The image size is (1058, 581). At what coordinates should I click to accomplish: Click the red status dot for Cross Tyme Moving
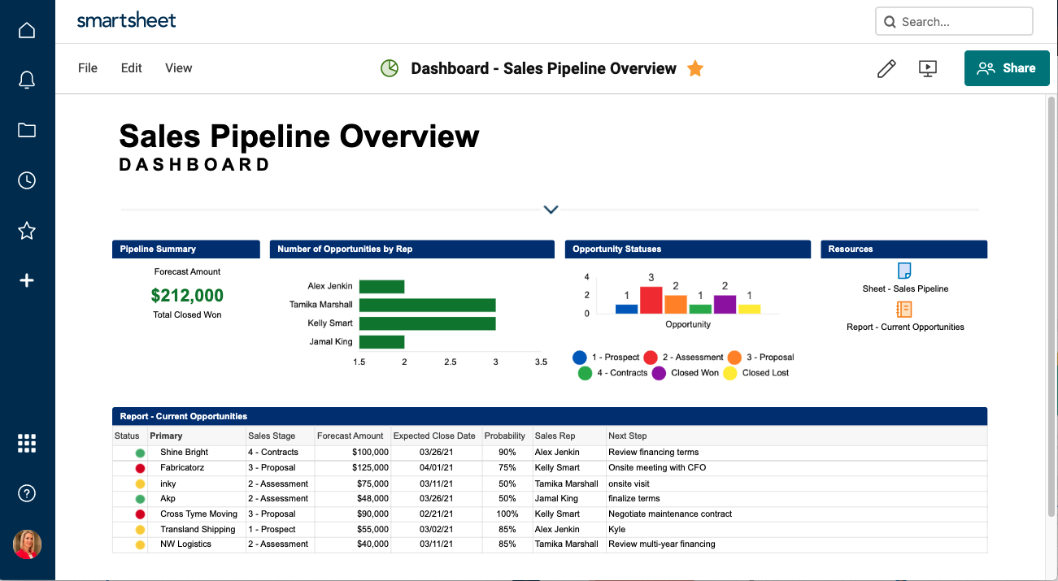pyautogui.click(x=140, y=514)
